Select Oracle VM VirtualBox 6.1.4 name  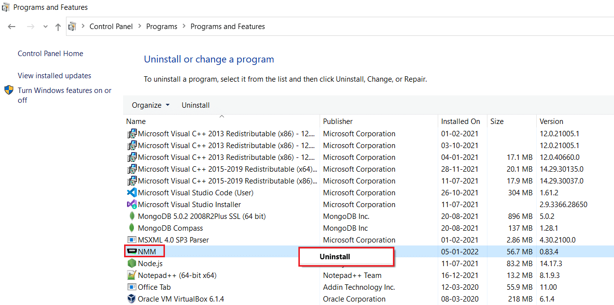181,299
